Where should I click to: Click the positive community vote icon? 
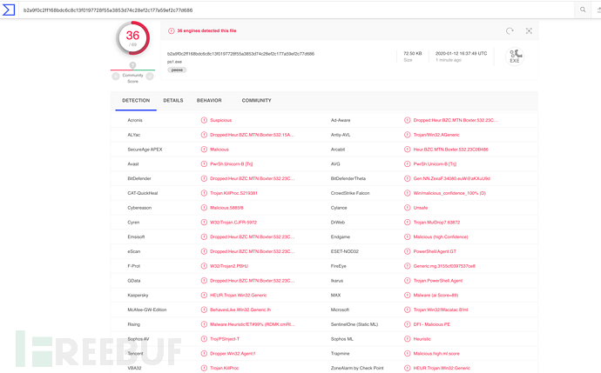150,77
